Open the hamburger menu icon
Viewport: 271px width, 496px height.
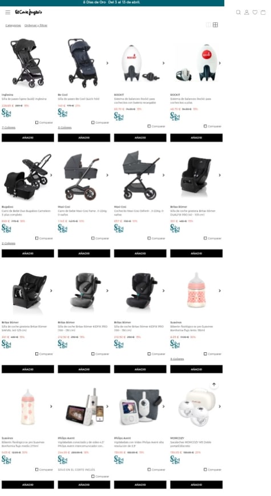coord(7,13)
